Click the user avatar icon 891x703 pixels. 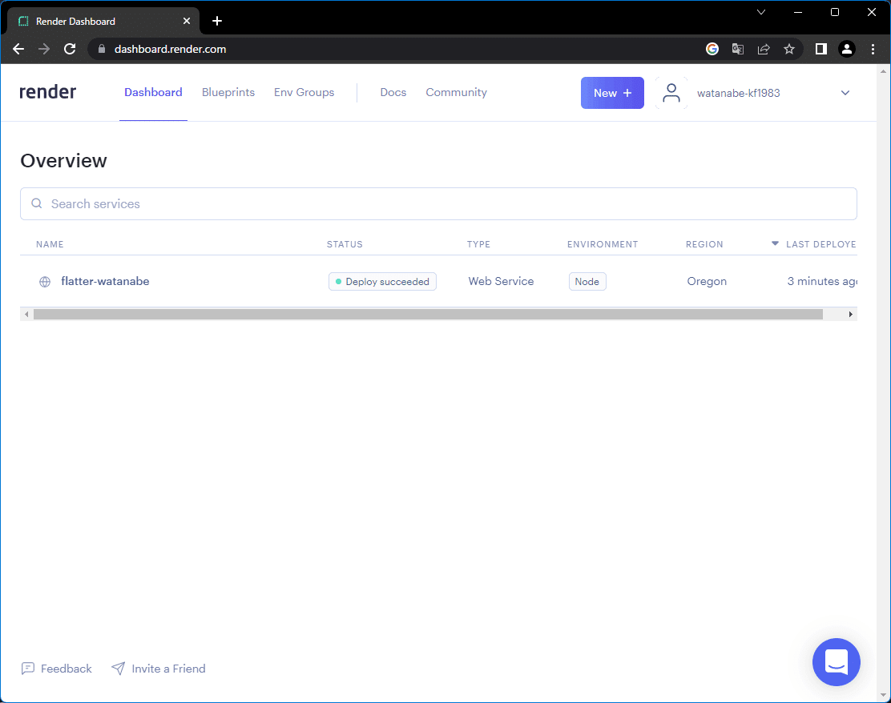pyautogui.click(x=671, y=93)
